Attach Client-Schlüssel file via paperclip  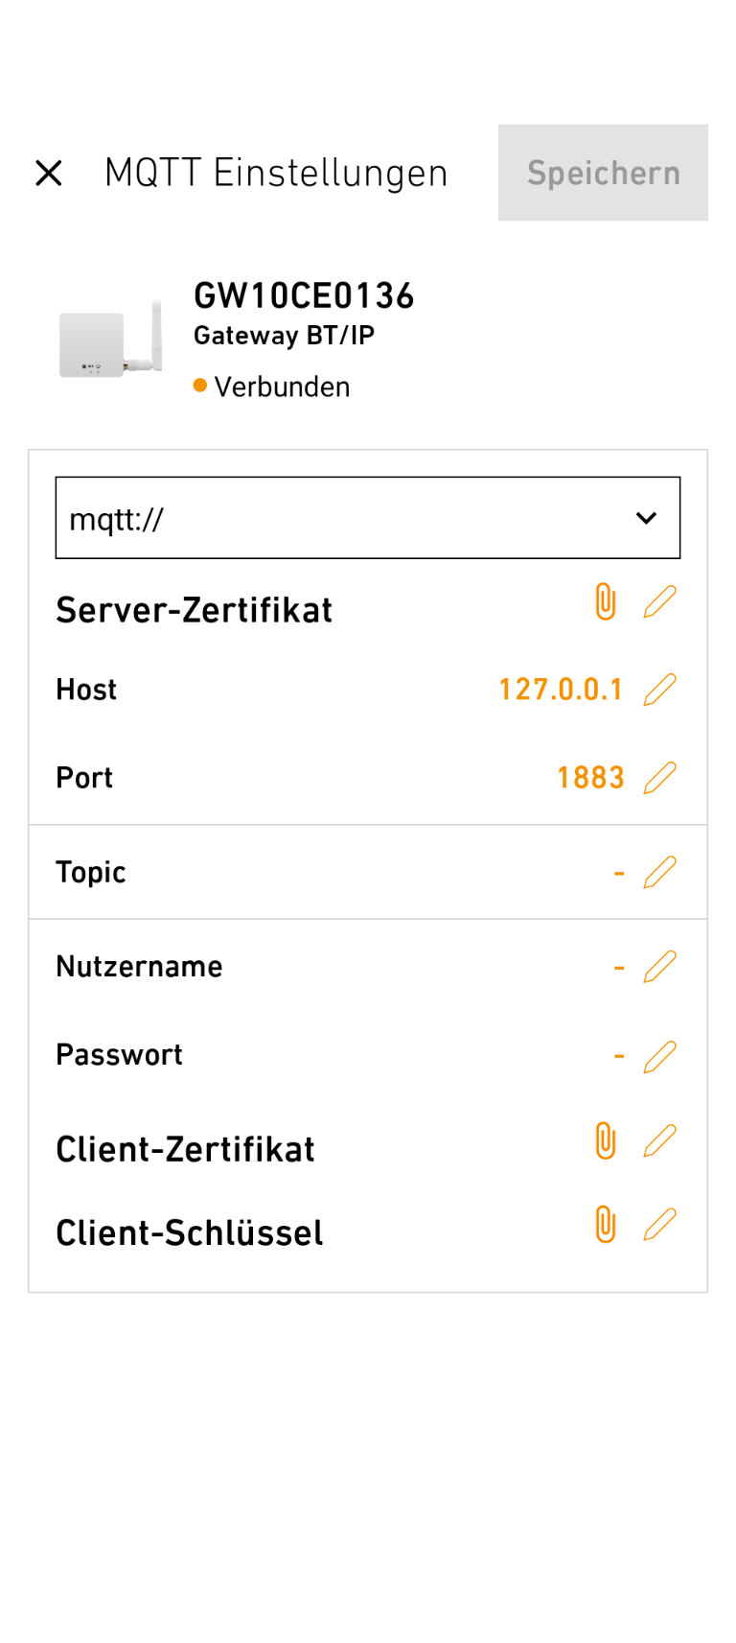(x=606, y=1226)
